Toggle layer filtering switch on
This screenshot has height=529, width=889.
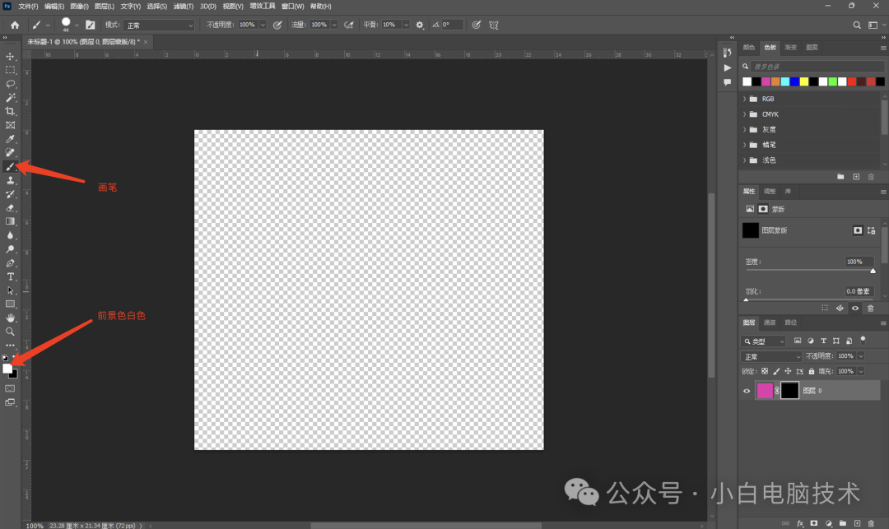coord(863,341)
